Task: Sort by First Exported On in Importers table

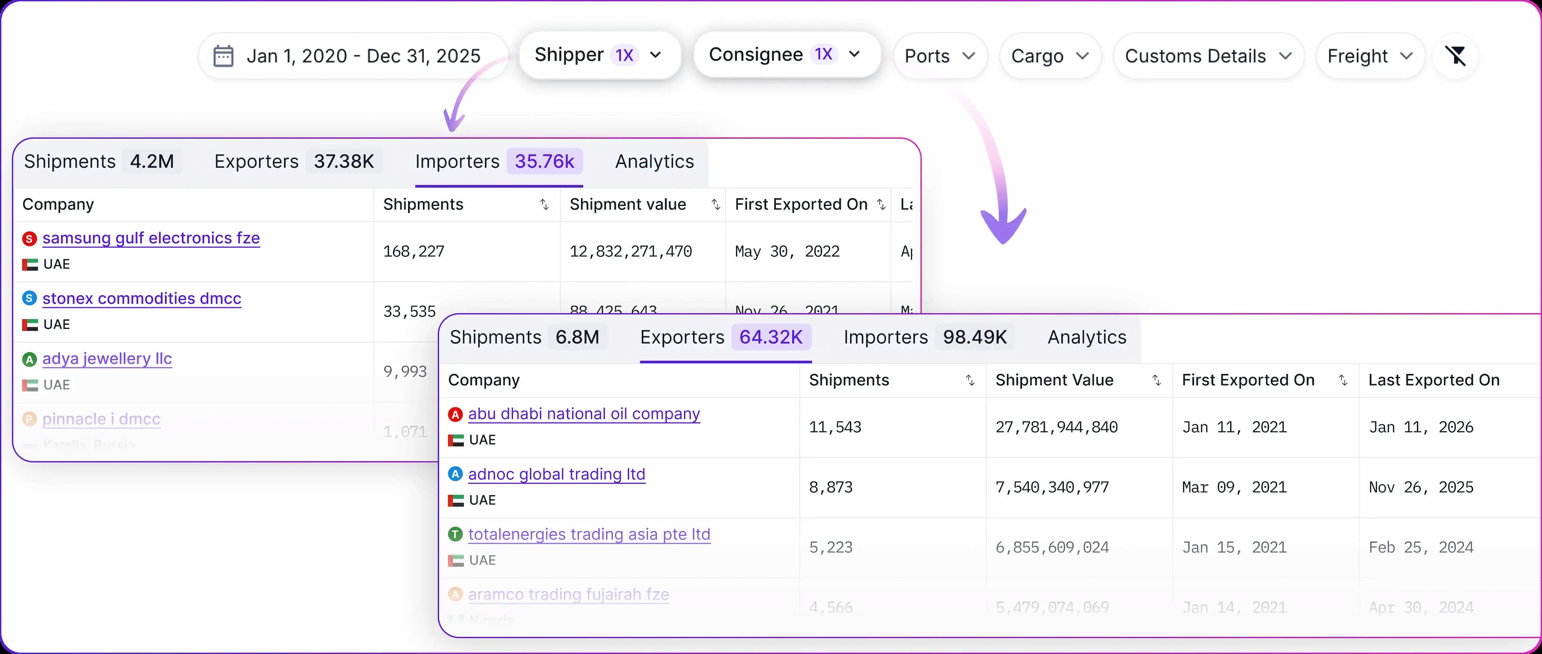Action: (x=881, y=205)
